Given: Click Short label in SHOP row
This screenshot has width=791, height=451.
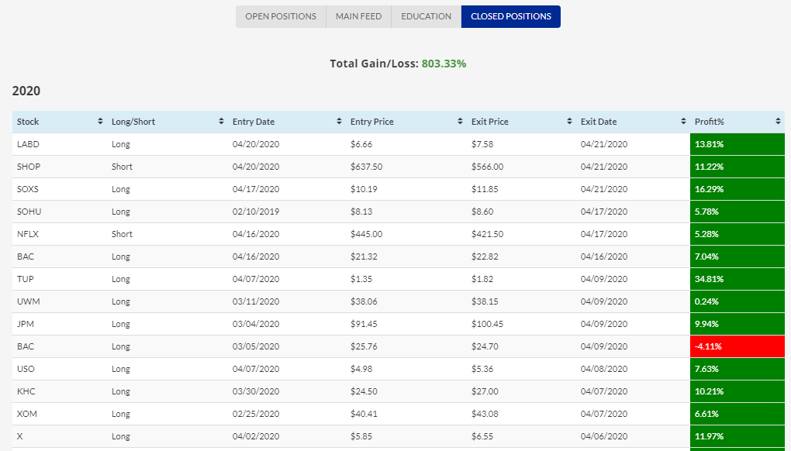Looking at the screenshot, I should (x=122, y=167).
